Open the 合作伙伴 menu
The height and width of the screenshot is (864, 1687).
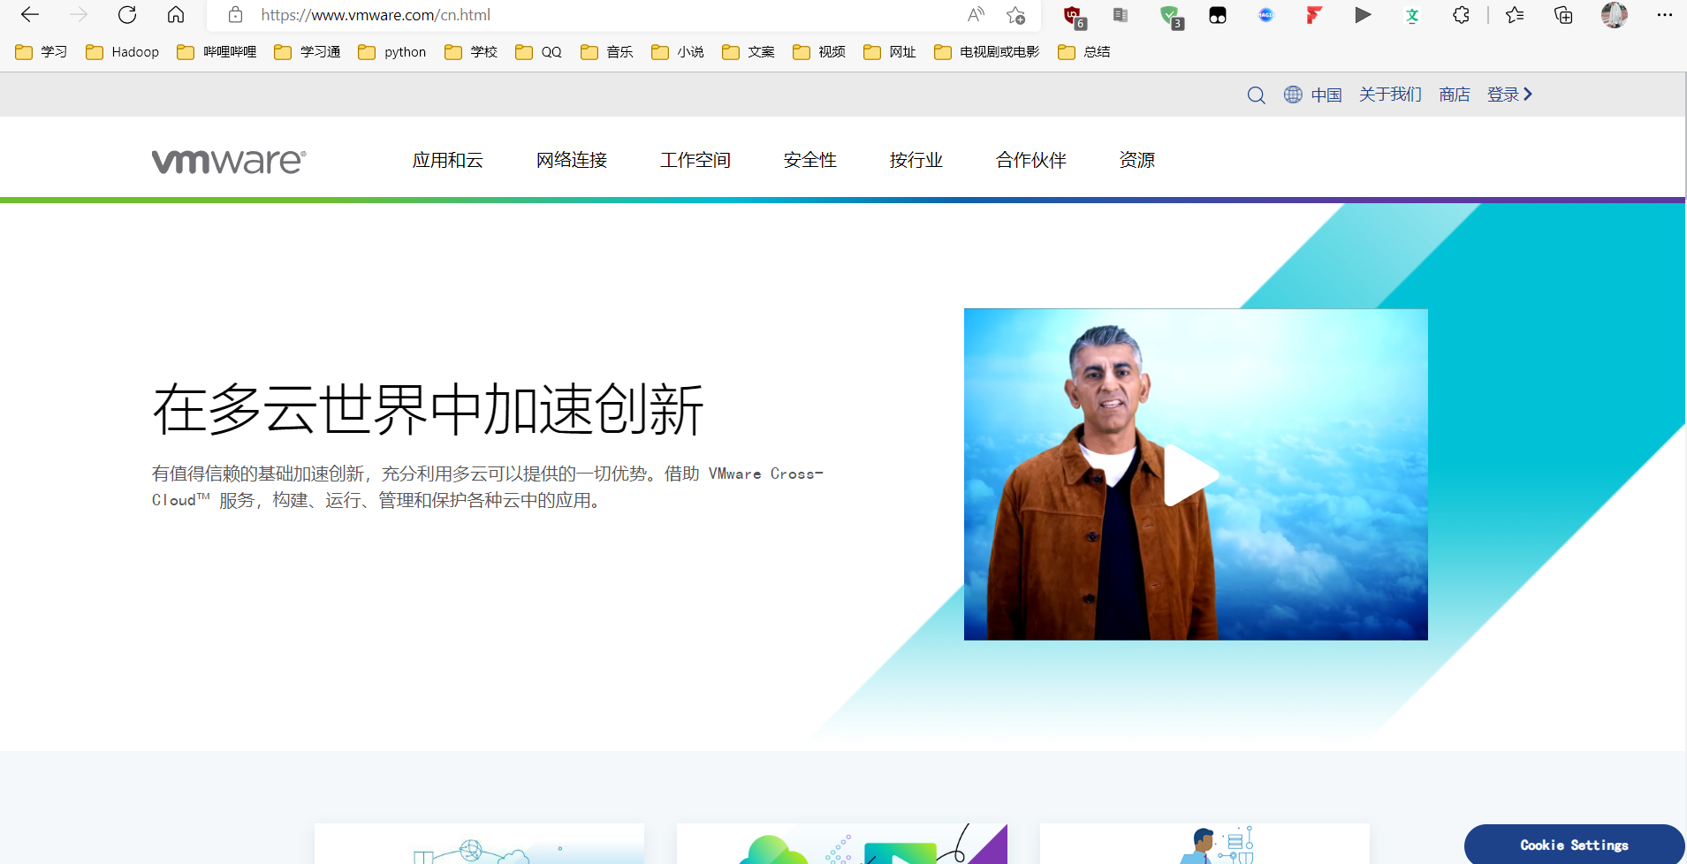coord(1031,160)
